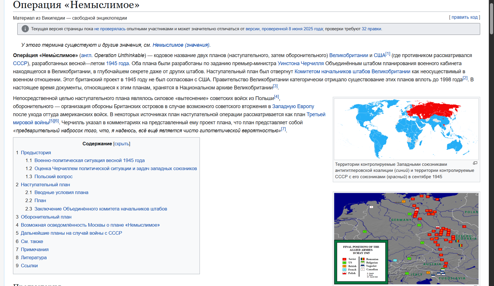Screen dimensions: 494x286
Task: Jump to footnote reference [7]
Action: pos(283,129)
